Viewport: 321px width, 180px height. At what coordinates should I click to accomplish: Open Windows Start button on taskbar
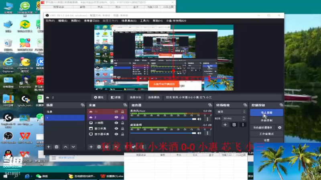[x=5, y=176]
